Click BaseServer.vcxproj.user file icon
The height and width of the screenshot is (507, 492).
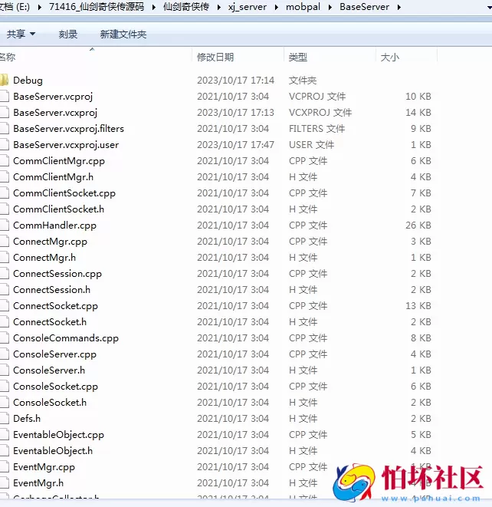(x=4, y=144)
